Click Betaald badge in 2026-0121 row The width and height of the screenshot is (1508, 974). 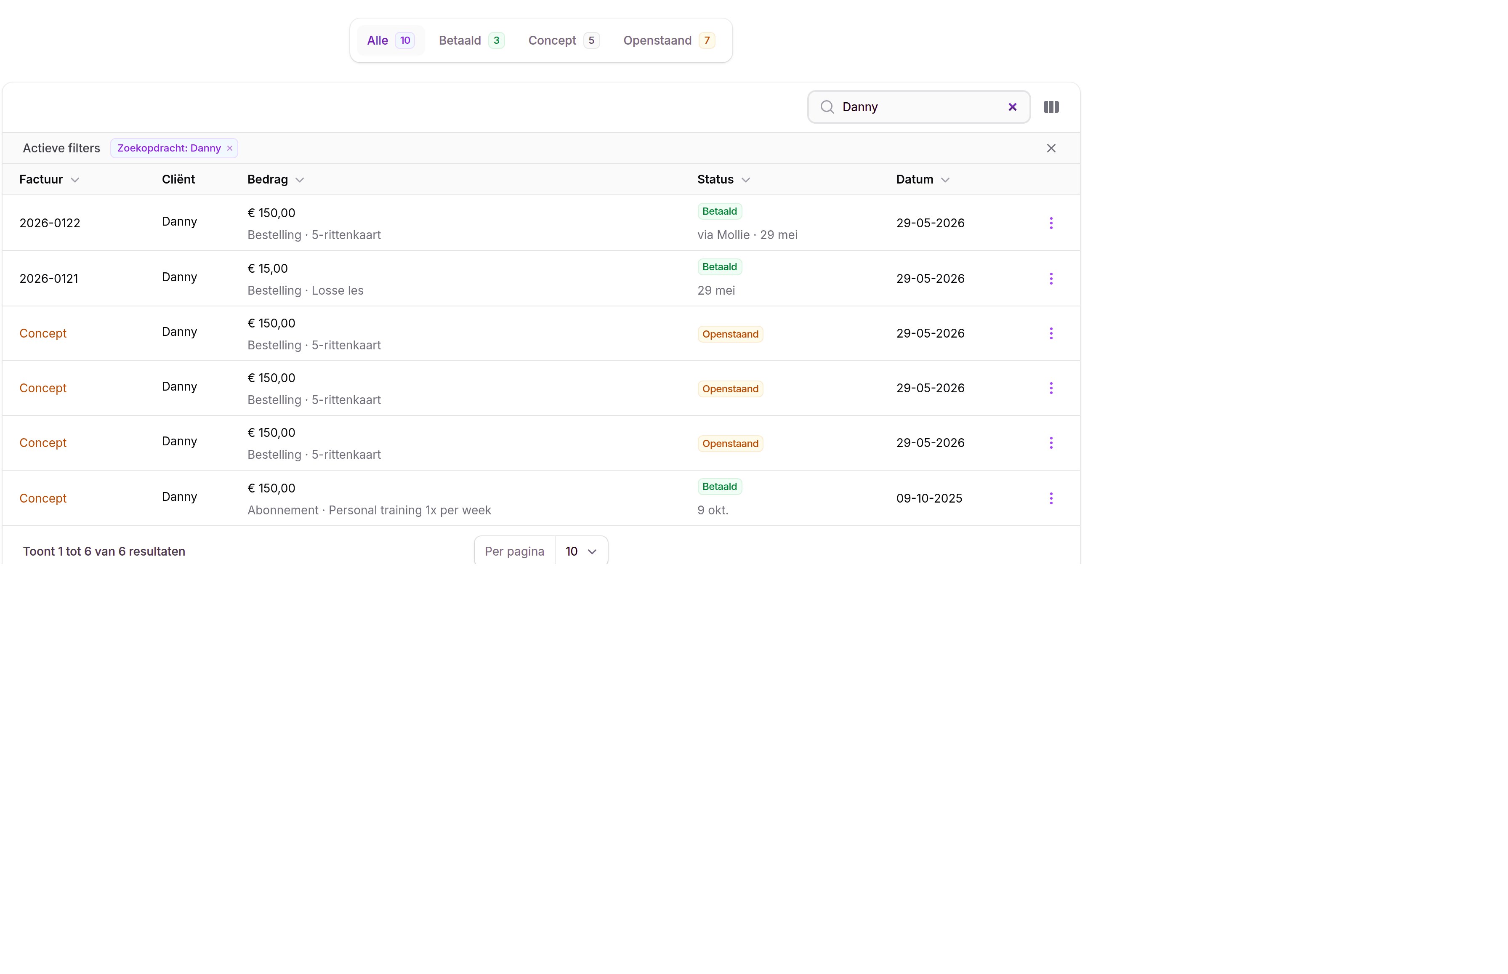719,267
